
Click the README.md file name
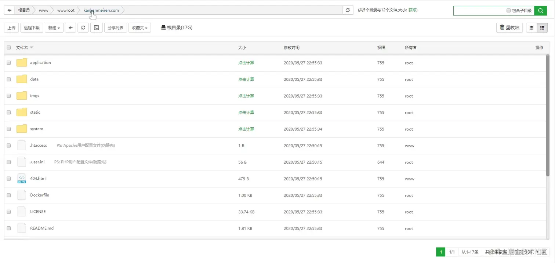click(42, 228)
